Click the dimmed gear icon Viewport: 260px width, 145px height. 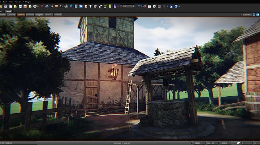click(164, 6)
